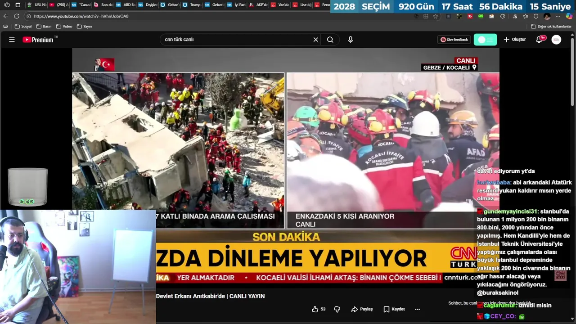Screen dimensions: 576x324
Task: Switch to the Dışişleri tab
Action: click(x=148, y=5)
